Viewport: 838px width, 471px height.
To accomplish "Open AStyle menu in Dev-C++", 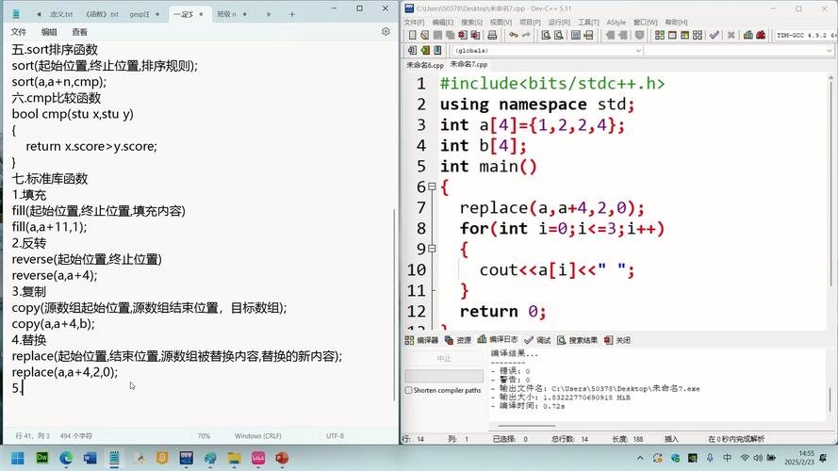I will 616,22.
